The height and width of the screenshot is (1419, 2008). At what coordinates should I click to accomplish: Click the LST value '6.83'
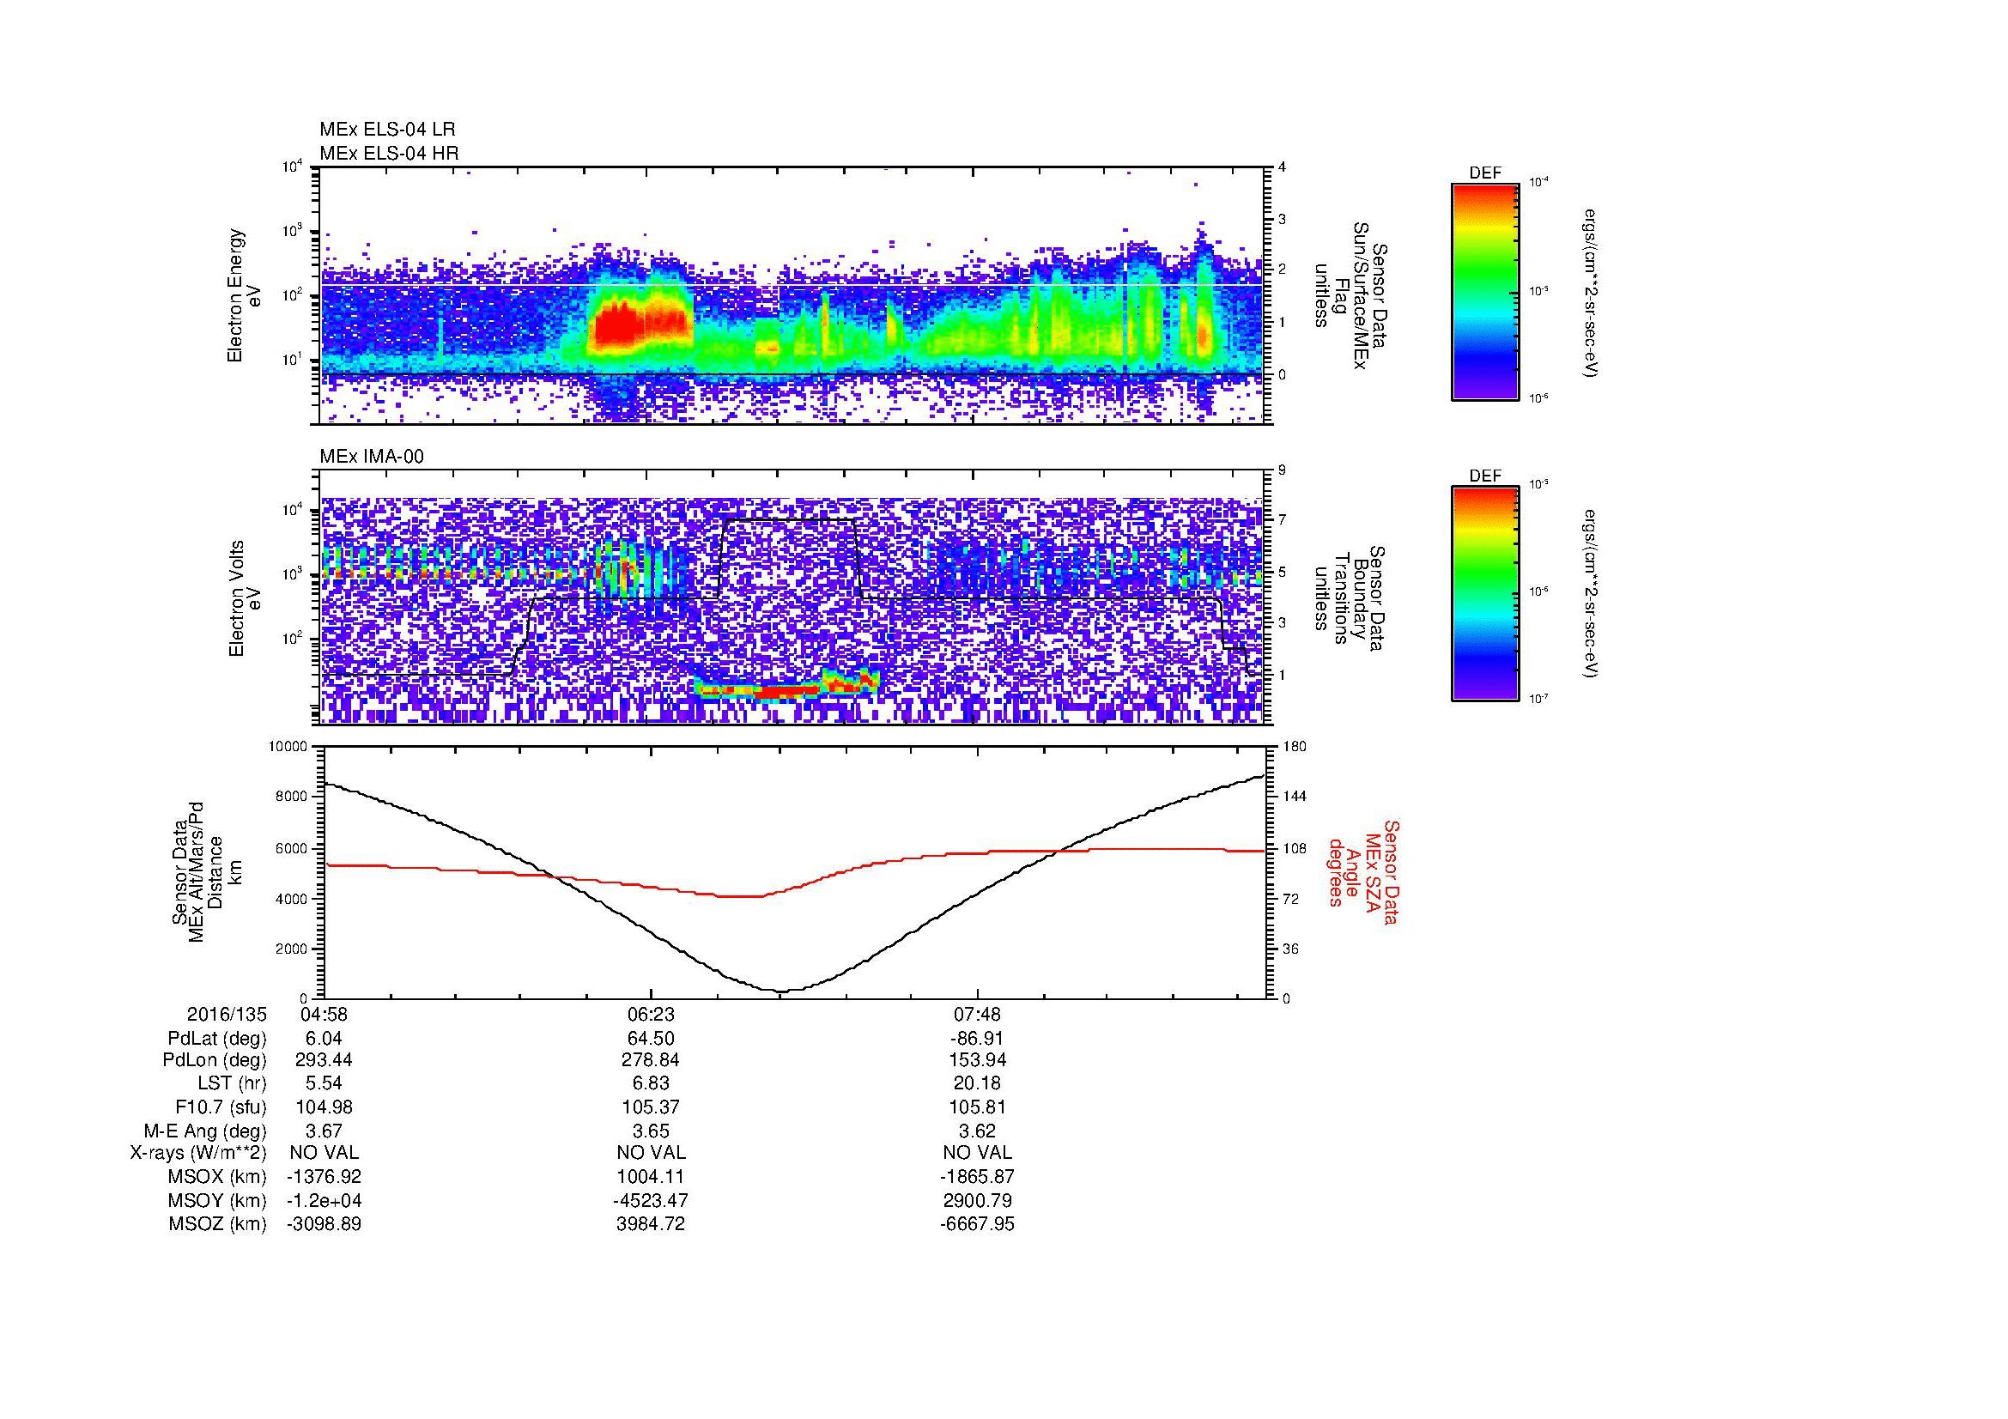[x=651, y=1084]
